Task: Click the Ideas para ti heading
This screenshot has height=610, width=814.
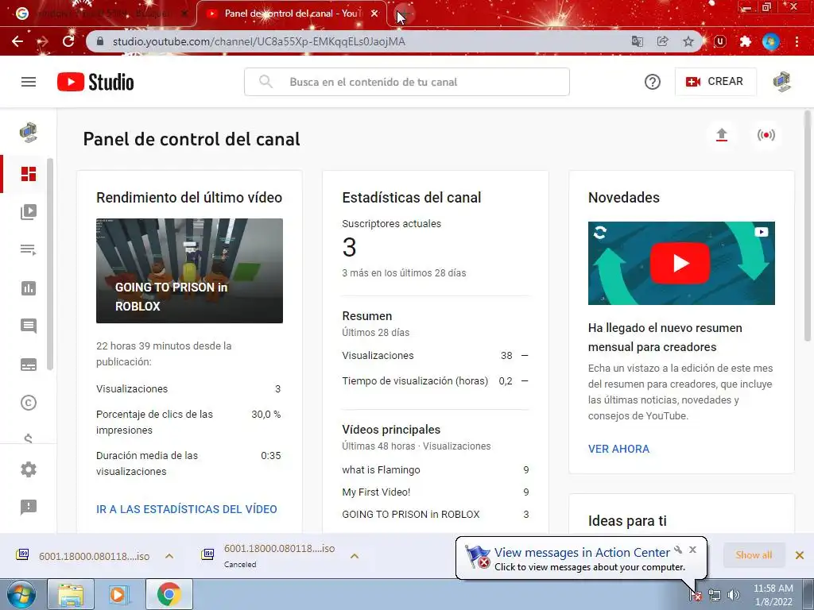Action: 627,521
